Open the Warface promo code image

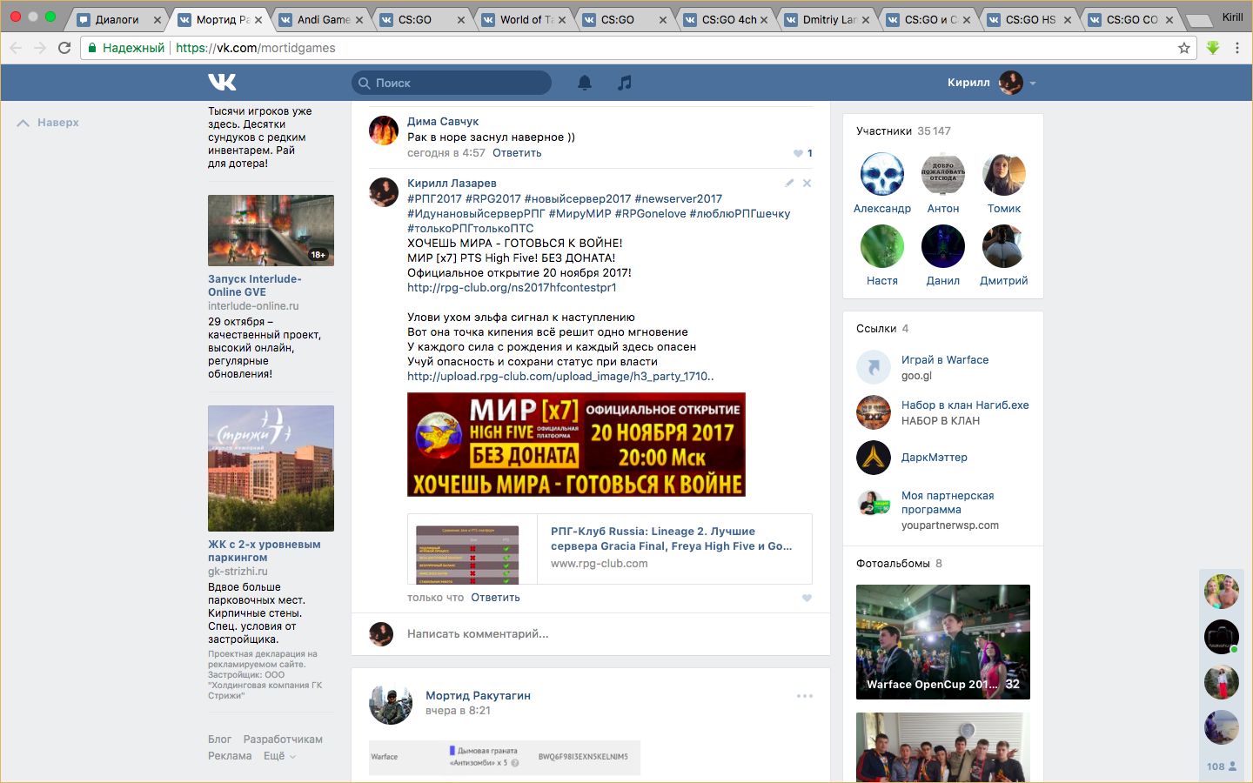(505, 757)
